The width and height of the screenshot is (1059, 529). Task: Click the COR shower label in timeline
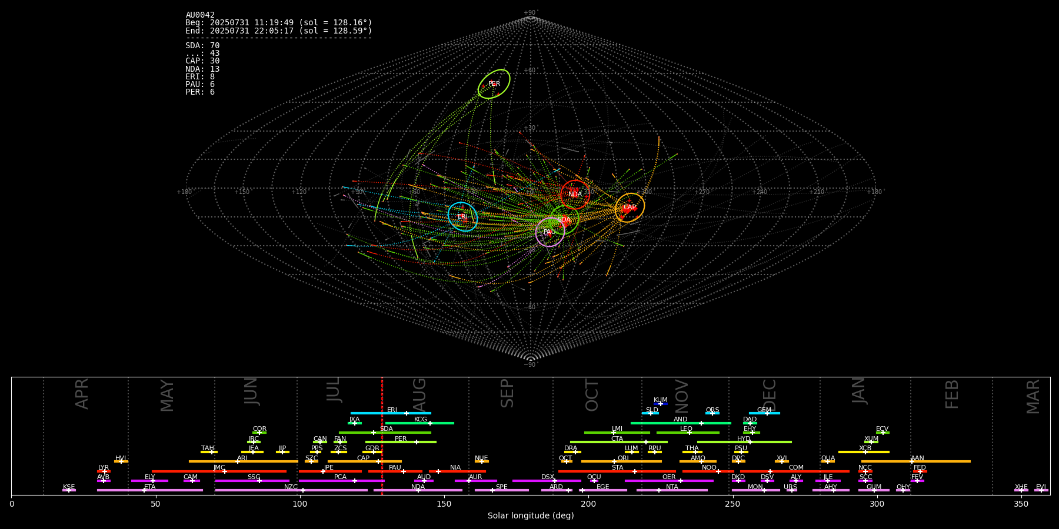[x=259, y=429]
